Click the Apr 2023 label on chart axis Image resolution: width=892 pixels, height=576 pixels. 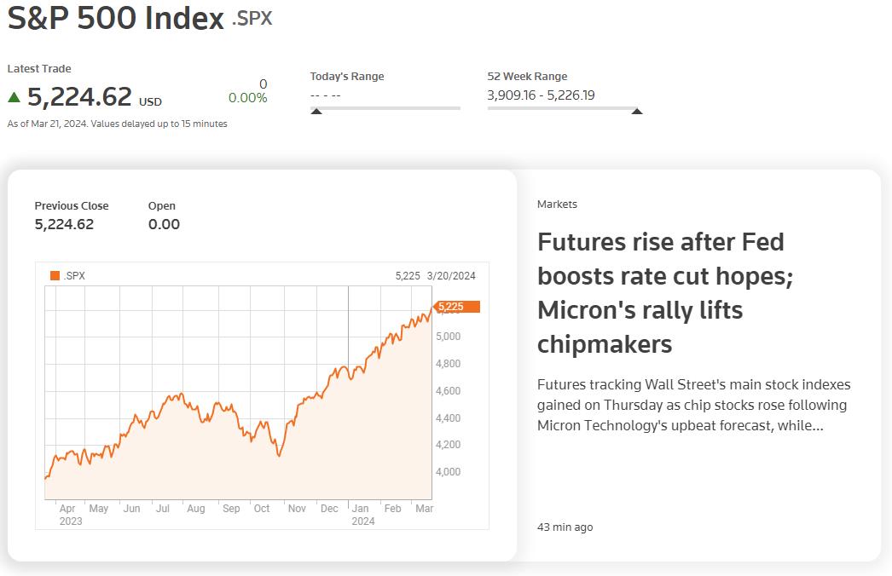pyautogui.click(x=71, y=515)
